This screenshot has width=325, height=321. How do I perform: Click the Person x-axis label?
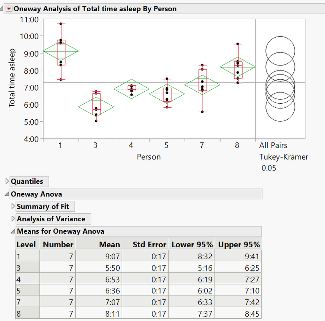click(x=148, y=157)
